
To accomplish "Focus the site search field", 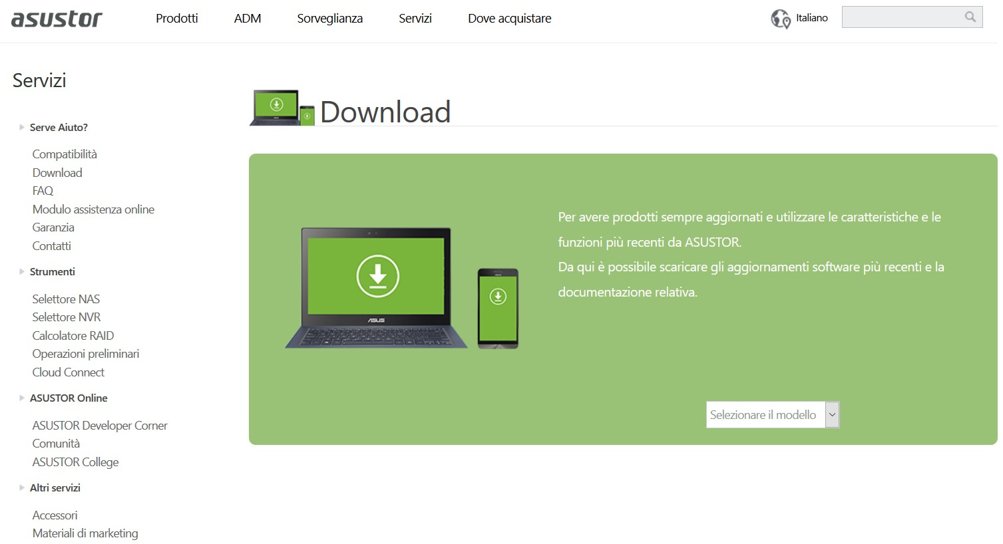I will [912, 17].
